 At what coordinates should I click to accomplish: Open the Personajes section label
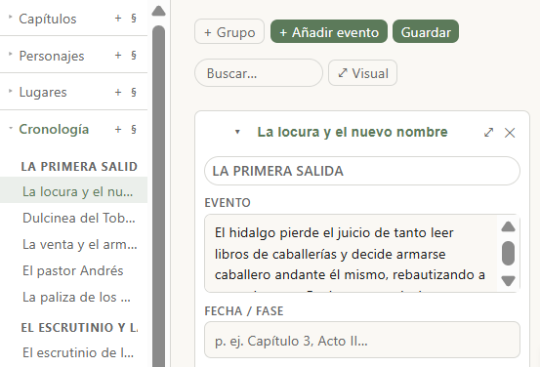[52, 56]
